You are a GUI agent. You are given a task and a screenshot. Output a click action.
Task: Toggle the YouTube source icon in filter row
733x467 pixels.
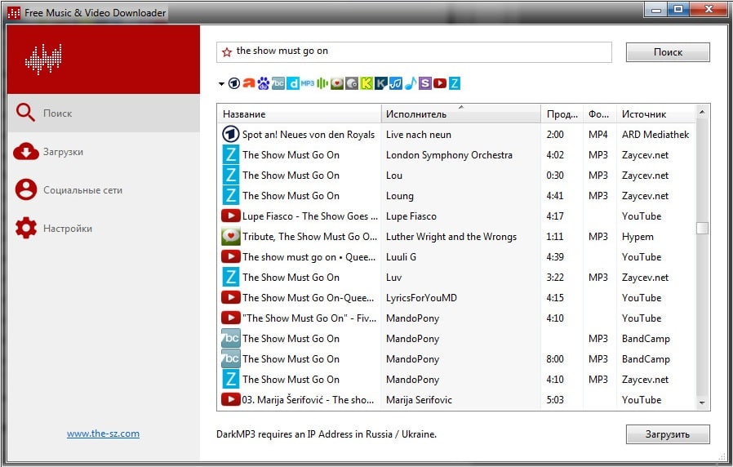[x=440, y=83]
